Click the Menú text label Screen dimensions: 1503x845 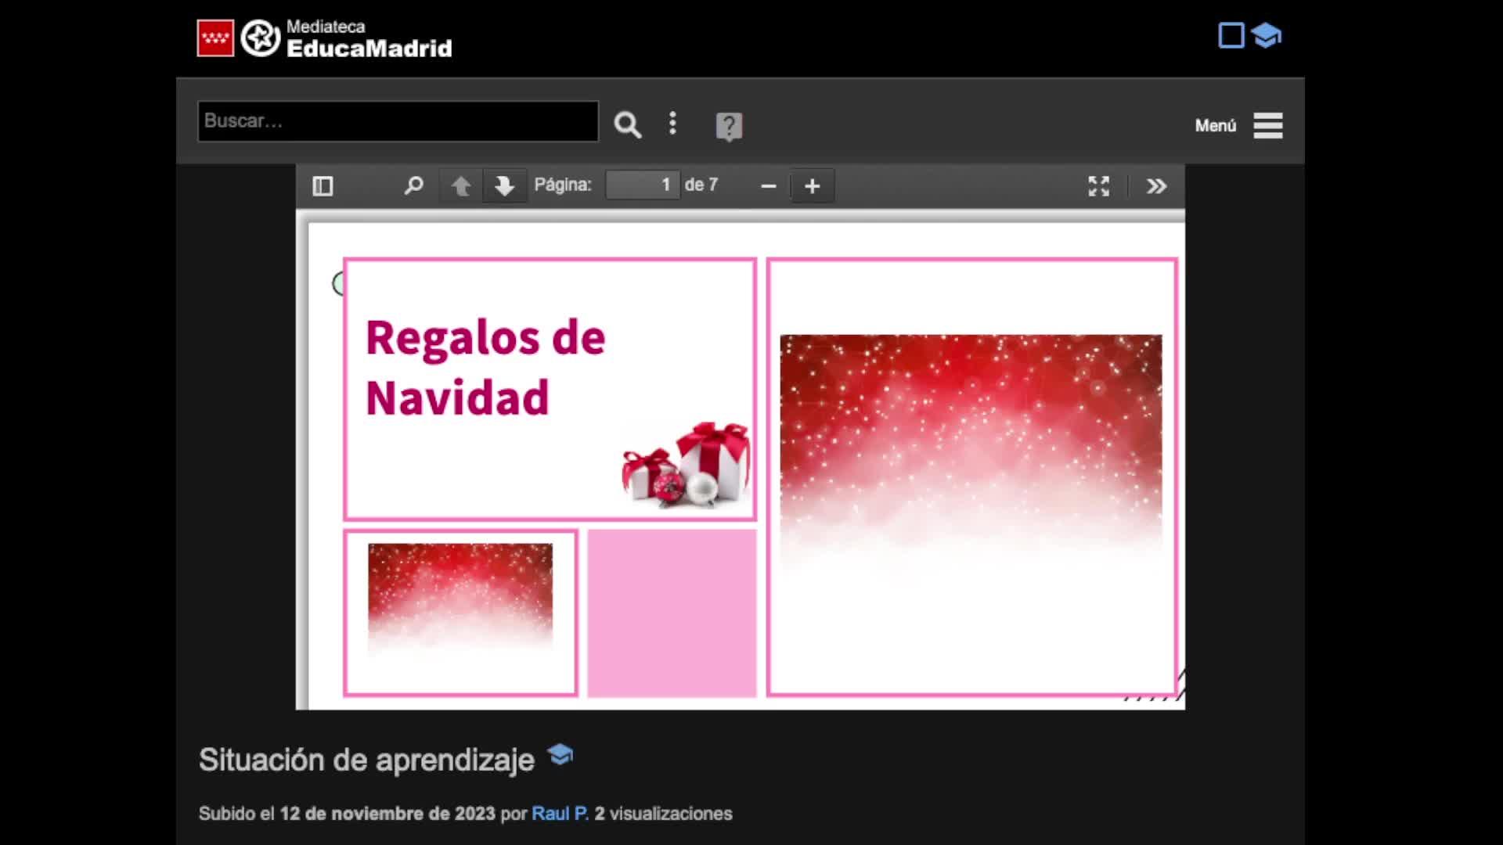1215,125
